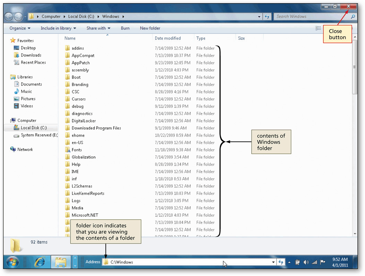This screenshot has width=365, height=276.
Task: Click the scrollbar down arrow
Action: pyautogui.click(x=355, y=234)
